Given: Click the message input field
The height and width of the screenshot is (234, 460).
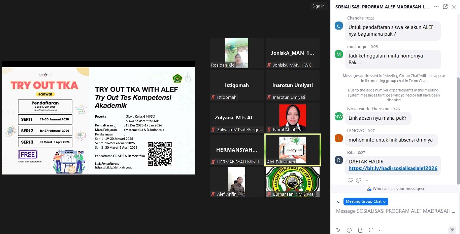Looking at the screenshot, I should click(395, 211).
